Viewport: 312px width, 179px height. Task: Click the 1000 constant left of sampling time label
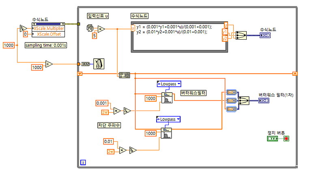click(x=9, y=45)
